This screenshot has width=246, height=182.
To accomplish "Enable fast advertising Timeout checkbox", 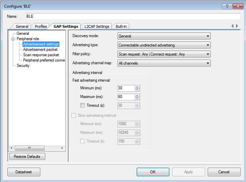I will (83, 105).
